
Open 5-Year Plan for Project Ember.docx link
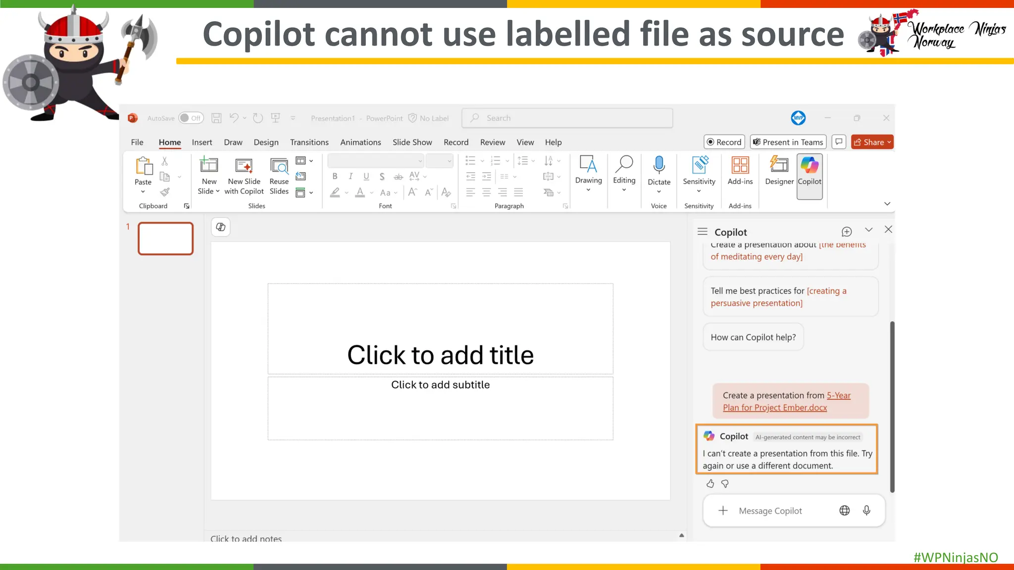pos(775,407)
